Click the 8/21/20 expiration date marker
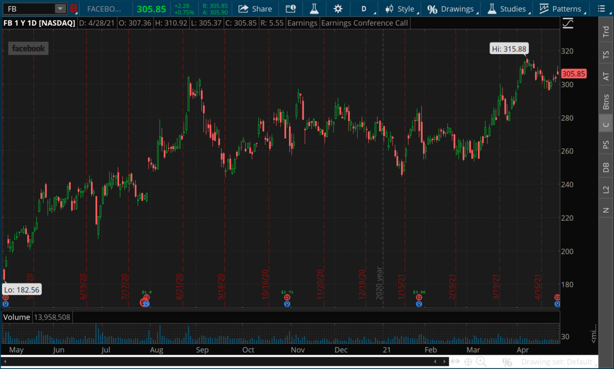This screenshot has width=614, height=369. click(x=180, y=286)
